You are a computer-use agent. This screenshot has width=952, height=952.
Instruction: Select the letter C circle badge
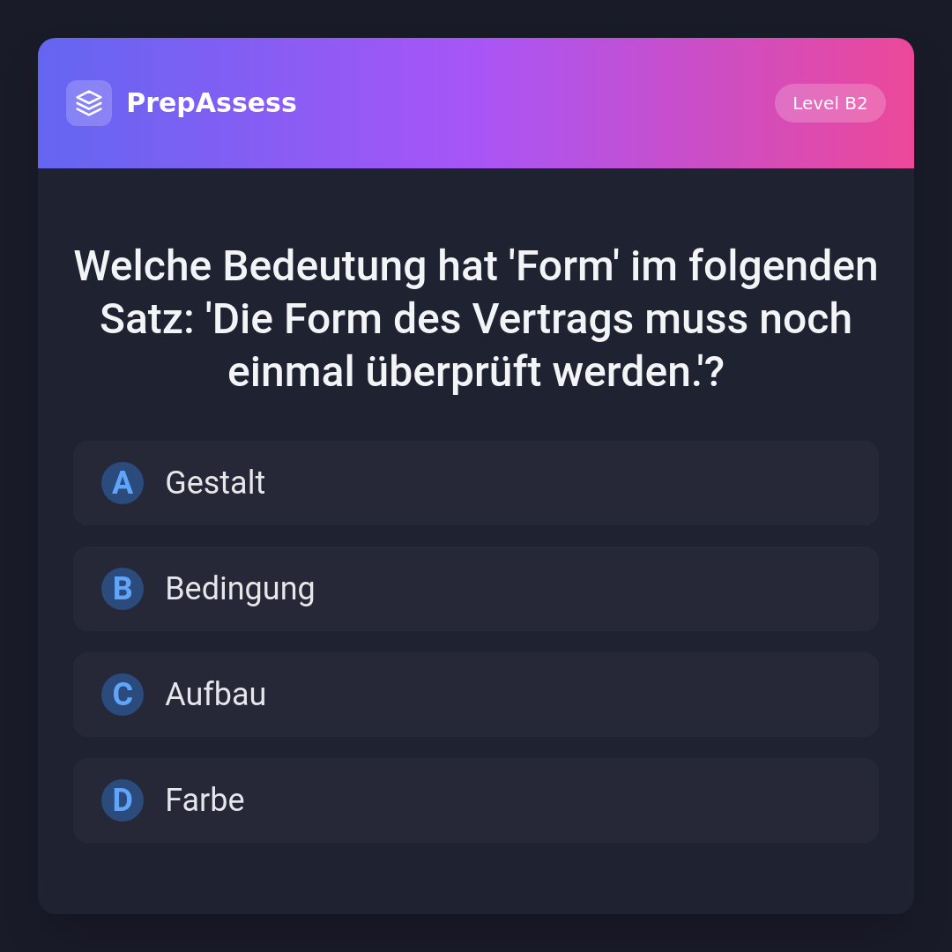(123, 695)
